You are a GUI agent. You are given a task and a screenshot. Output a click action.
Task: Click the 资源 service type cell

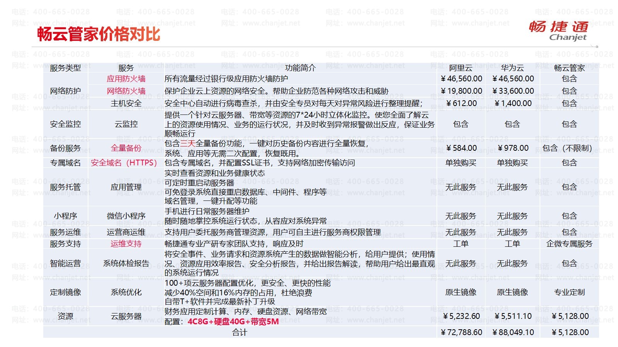[65, 317]
